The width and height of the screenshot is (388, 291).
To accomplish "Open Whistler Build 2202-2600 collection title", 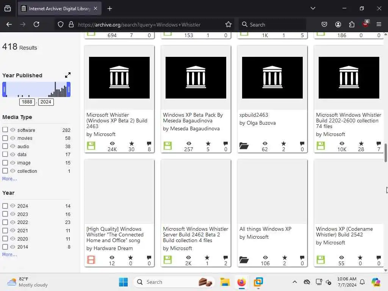I will [x=349, y=120].
